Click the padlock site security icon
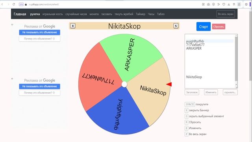252x142 pixels. tap(26, 4)
